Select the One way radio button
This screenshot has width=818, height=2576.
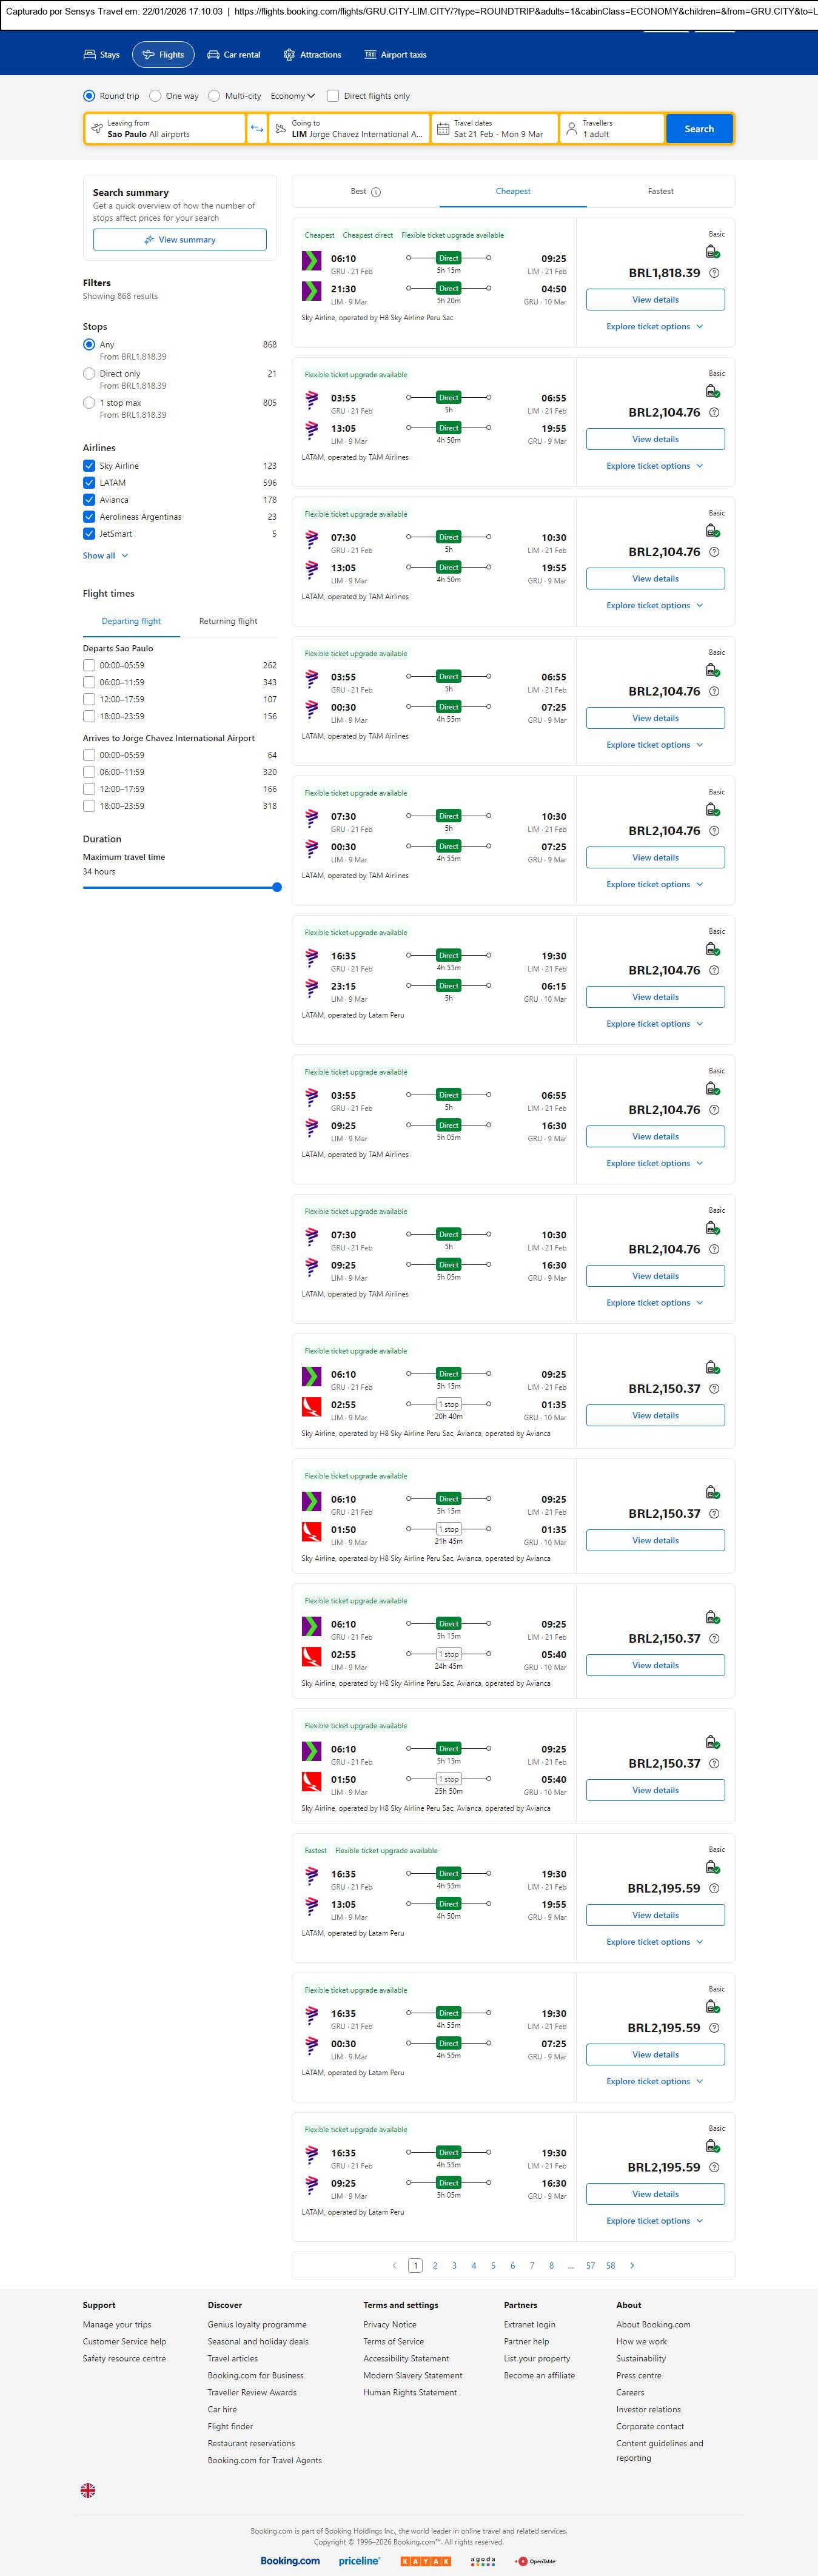coord(155,96)
